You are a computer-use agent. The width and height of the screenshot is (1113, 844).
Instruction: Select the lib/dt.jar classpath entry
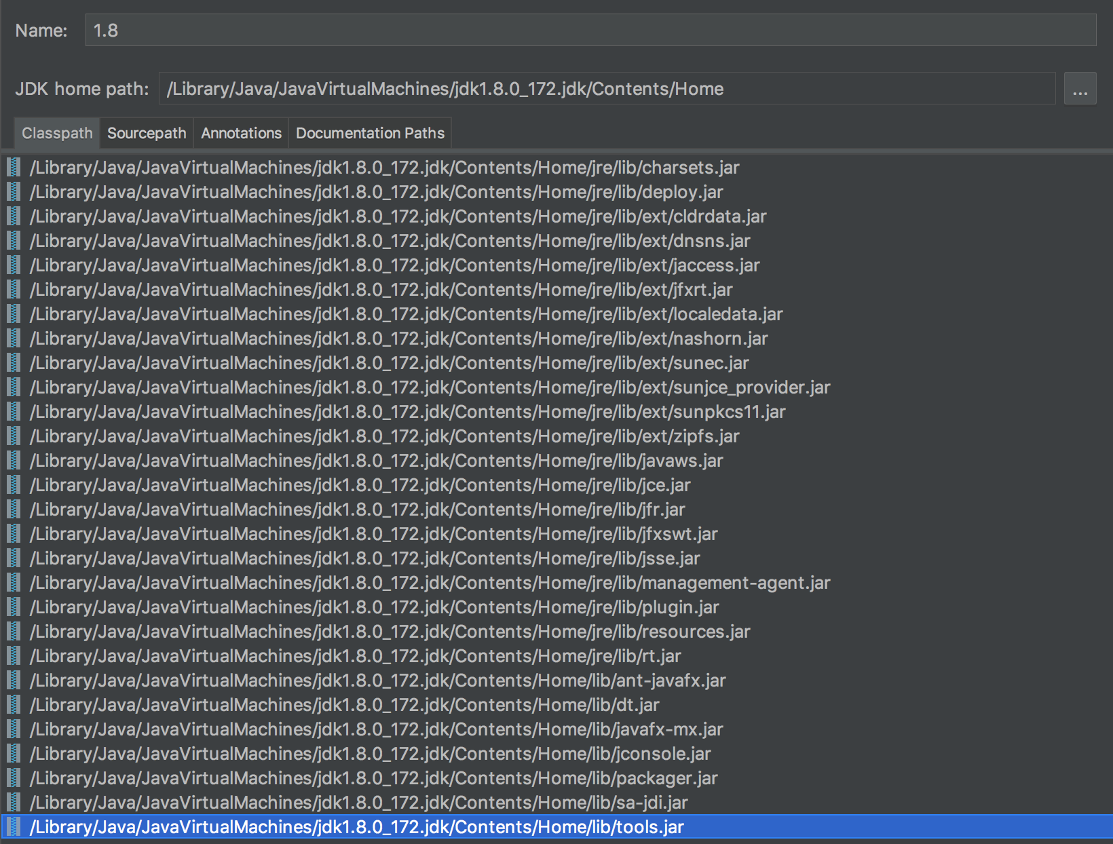coord(556,704)
